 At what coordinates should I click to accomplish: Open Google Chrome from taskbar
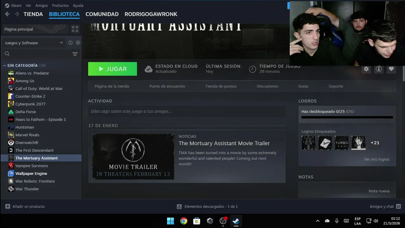click(x=184, y=221)
